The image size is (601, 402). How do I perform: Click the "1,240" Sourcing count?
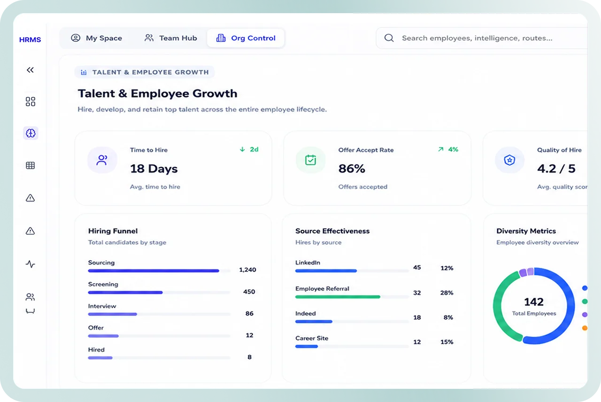247,270
